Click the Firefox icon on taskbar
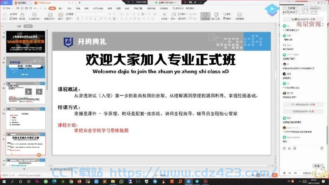Viewport: 329px width, 185px height. (x=79, y=182)
